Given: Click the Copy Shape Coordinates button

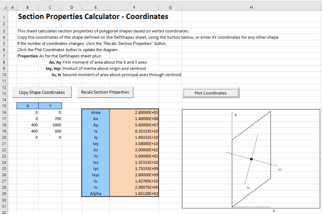Looking at the screenshot, I should pos(42,92).
